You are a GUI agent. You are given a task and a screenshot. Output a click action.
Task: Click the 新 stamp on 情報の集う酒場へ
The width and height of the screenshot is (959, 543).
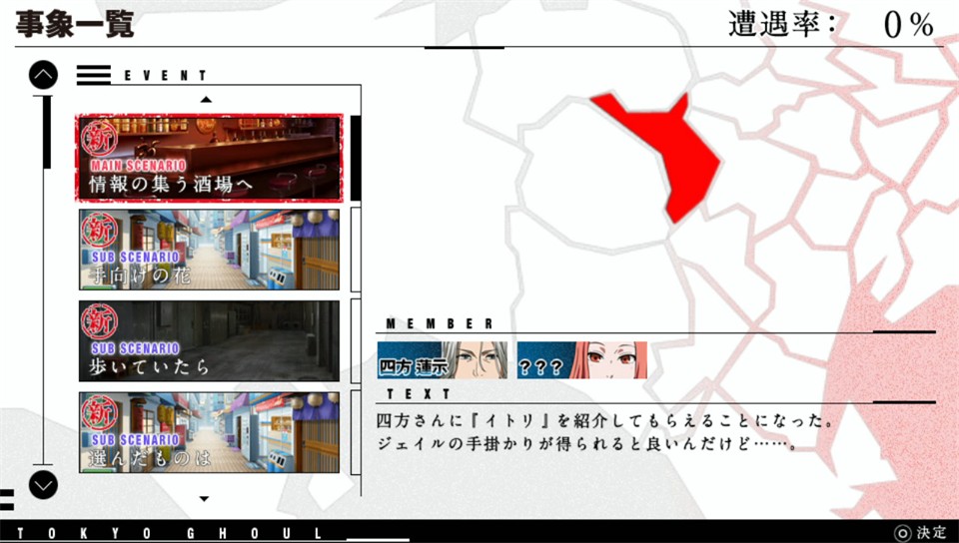(x=99, y=139)
